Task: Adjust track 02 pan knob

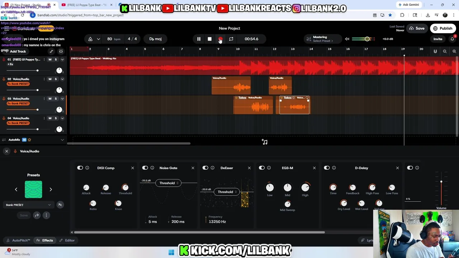Action: [x=59, y=90]
